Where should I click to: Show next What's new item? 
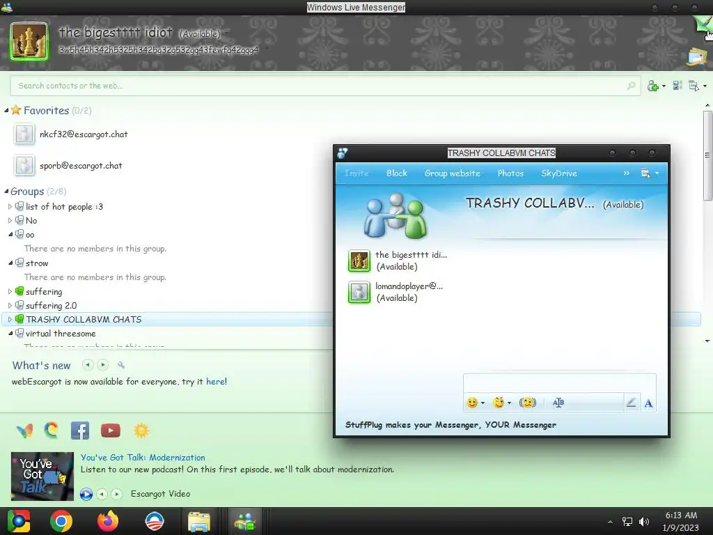point(103,365)
